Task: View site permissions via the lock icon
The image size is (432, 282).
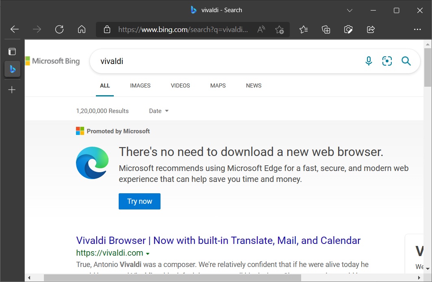Action: pos(107,29)
